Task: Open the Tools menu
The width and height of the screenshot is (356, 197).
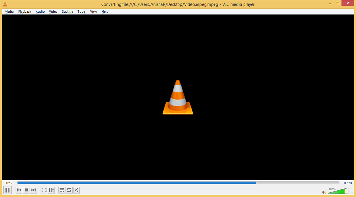Action: point(82,11)
